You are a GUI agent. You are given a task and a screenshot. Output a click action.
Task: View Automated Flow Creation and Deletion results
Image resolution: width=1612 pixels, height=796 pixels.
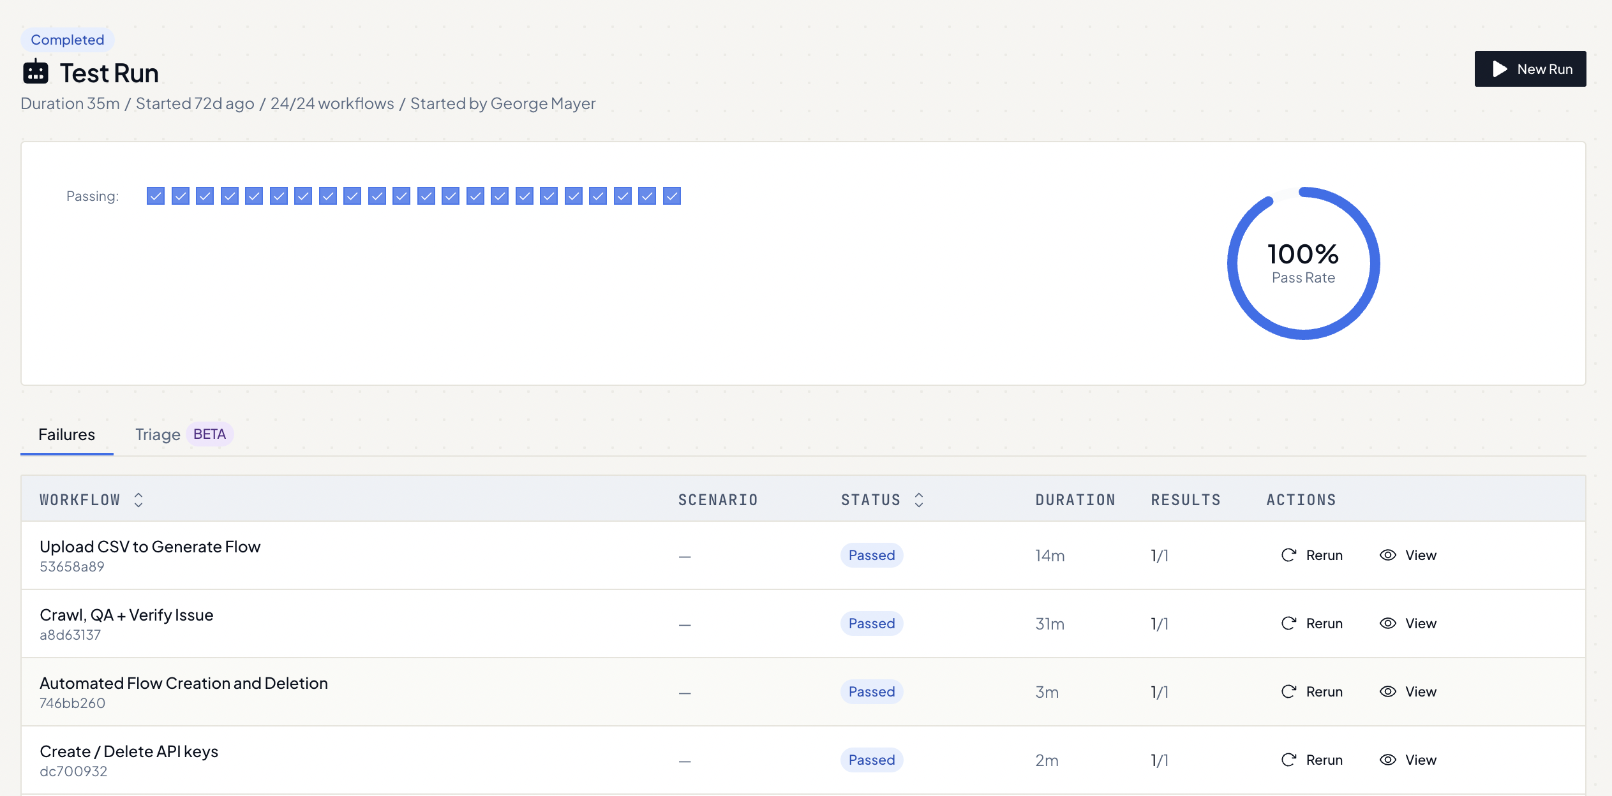(1408, 692)
